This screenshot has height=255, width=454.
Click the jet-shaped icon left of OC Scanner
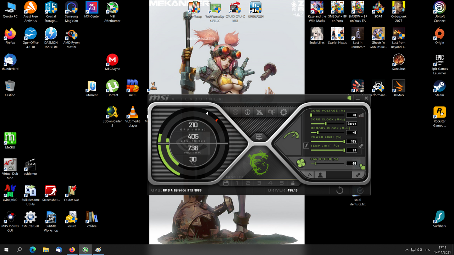(260, 112)
